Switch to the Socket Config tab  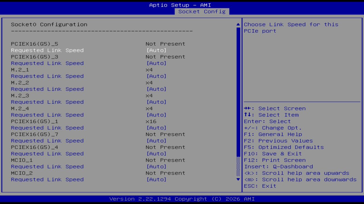click(x=202, y=12)
